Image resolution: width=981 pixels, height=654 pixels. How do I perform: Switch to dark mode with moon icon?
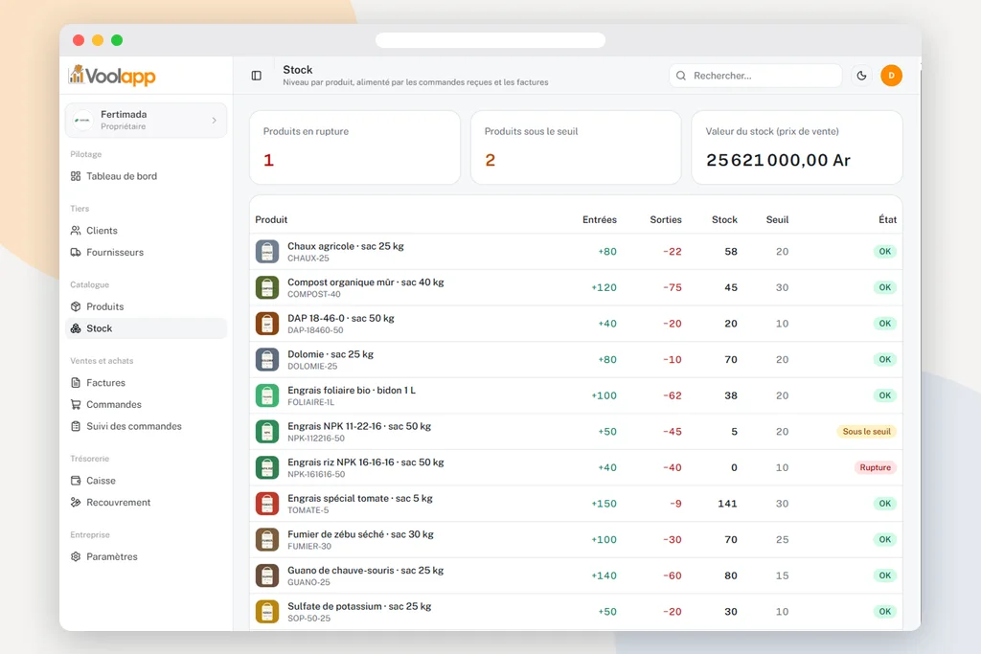pos(861,76)
